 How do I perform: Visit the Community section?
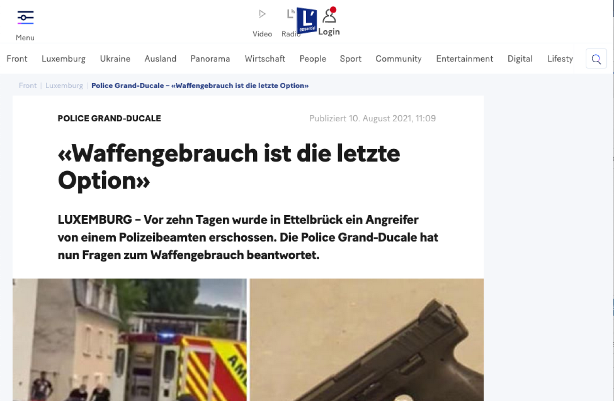pyautogui.click(x=399, y=58)
